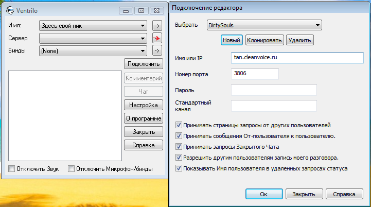Click the disabled Чат button
The width and height of the screenshot is (371, 207).
[x=144, y=92]
